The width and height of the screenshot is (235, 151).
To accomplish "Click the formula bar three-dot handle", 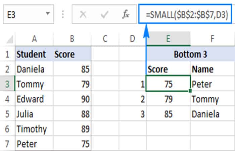I will 63,14.
